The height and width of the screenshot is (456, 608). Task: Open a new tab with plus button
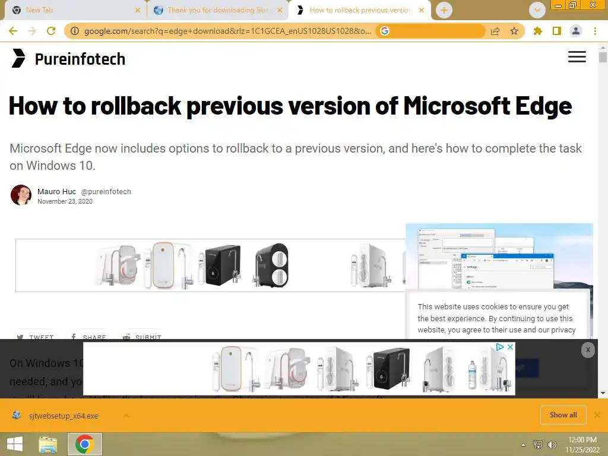coord(444,10)
